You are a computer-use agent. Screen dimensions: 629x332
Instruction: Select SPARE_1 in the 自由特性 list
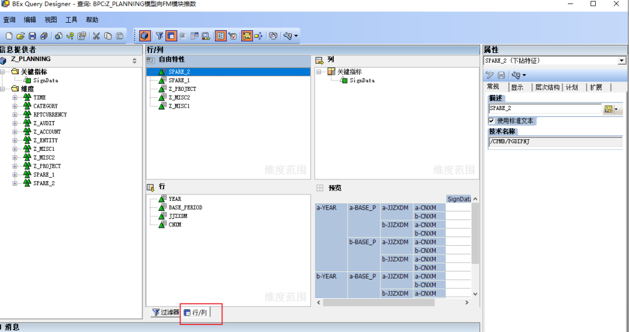179,80
